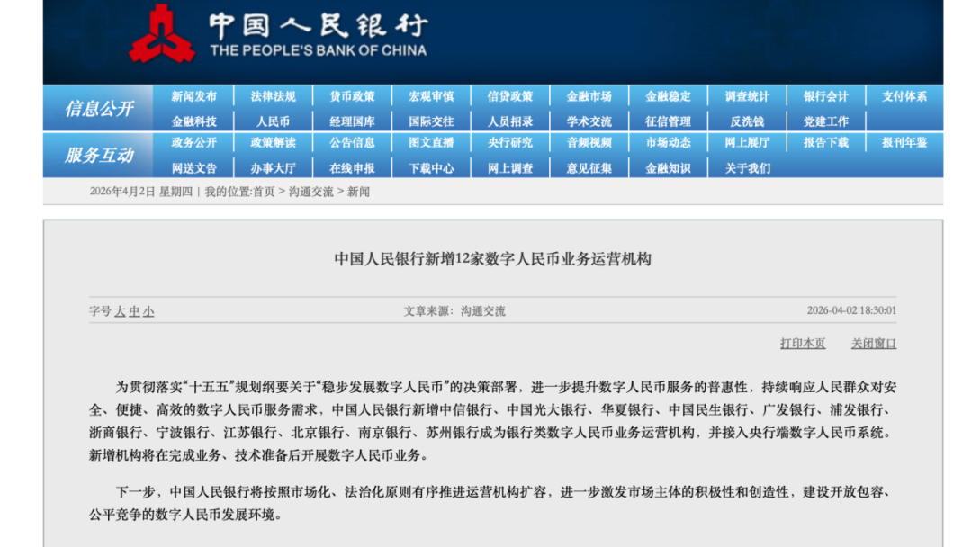Set font size to 中
The height and width of the screenshot is (547, 972).
(134, 311)
